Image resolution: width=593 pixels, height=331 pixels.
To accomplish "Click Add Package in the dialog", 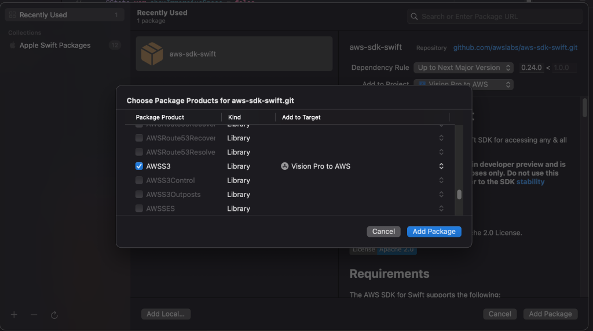I will coord(434,232).
